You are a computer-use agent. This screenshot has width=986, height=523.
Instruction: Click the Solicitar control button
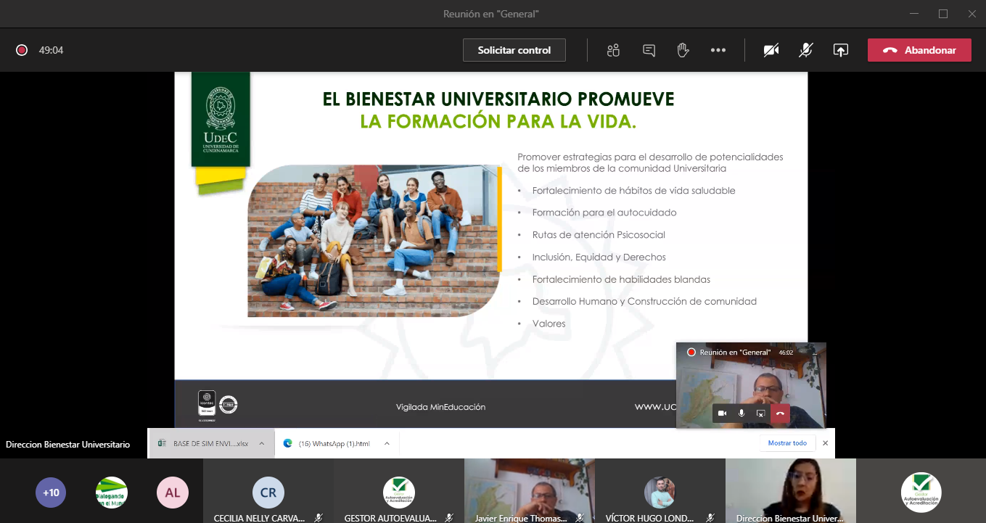click(x=514, y=50)
